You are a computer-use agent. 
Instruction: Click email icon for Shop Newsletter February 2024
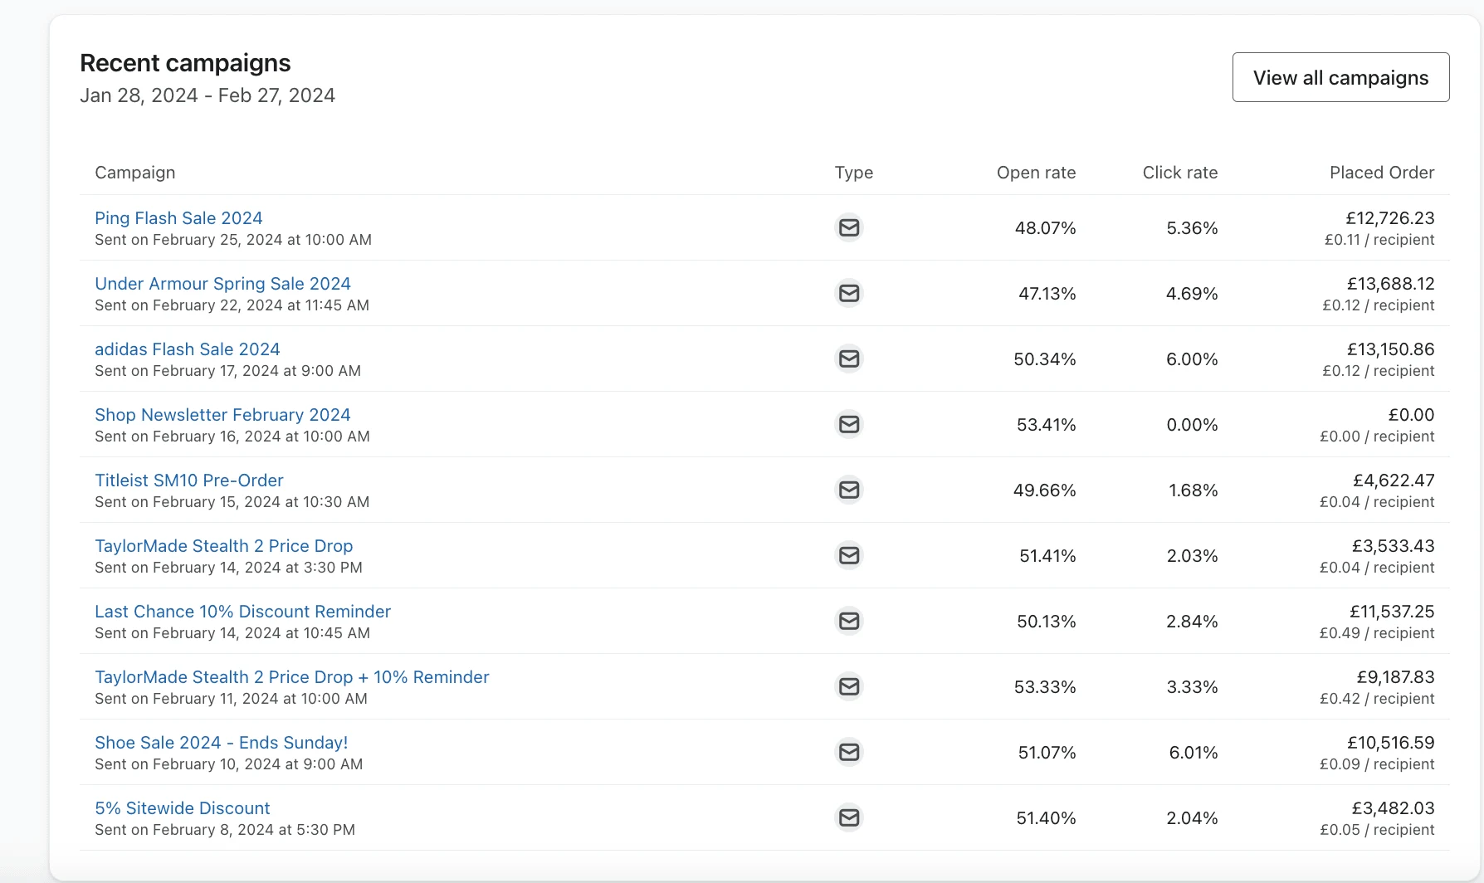(x=848, y=424)
